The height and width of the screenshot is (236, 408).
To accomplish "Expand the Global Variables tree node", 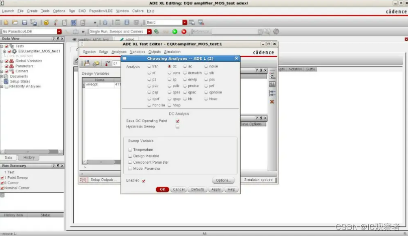I will (x=2, y=61).
